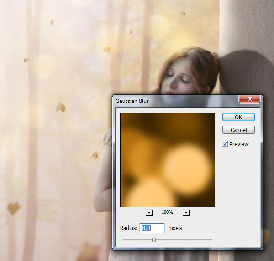
Task: Cancel the Gaussian Blur dialog
Action: (238, 130)
